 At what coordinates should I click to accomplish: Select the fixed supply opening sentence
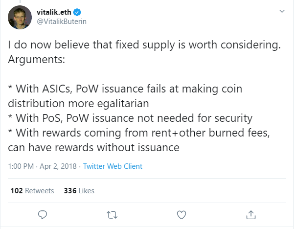[x=144, y=45]
